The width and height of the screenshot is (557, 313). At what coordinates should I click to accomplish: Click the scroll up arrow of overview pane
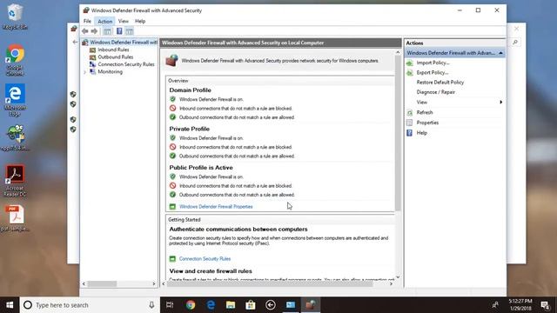pos(398,52)
